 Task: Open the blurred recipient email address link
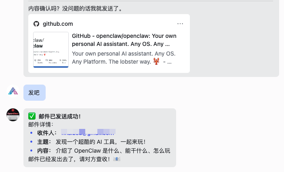point(88,133)
